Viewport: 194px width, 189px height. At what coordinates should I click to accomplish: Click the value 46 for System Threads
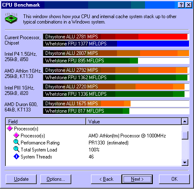91,157
